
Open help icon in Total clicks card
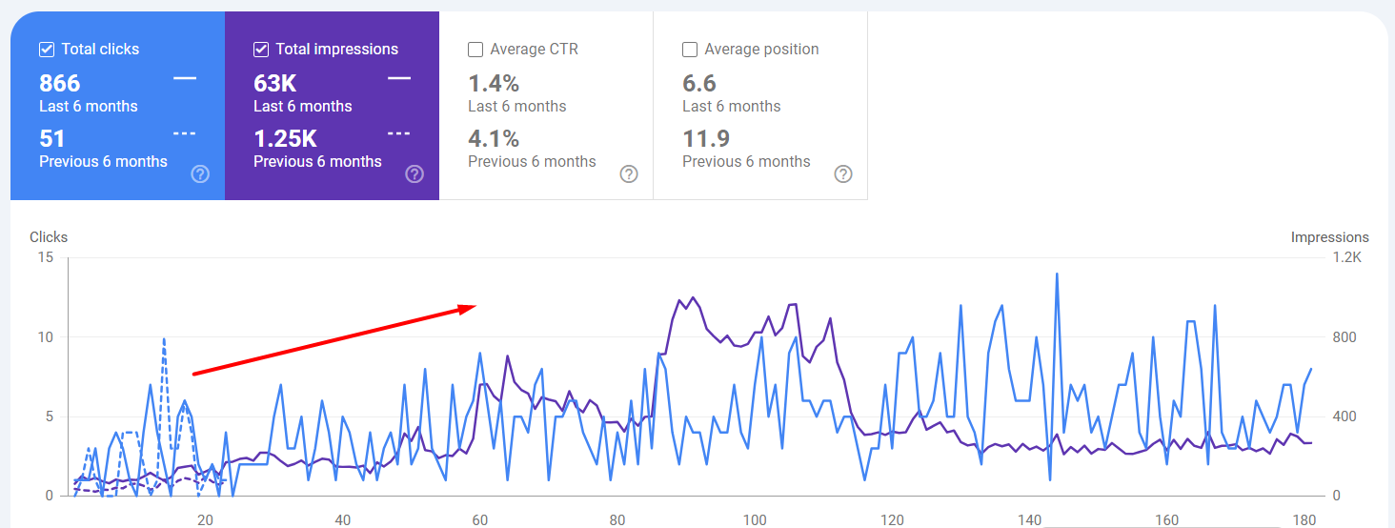click(x=200, y=173)
